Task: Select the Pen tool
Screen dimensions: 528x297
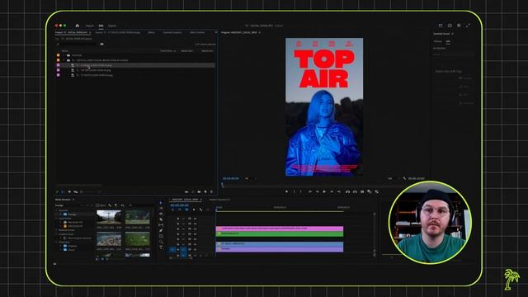Action: coord(161,230)
